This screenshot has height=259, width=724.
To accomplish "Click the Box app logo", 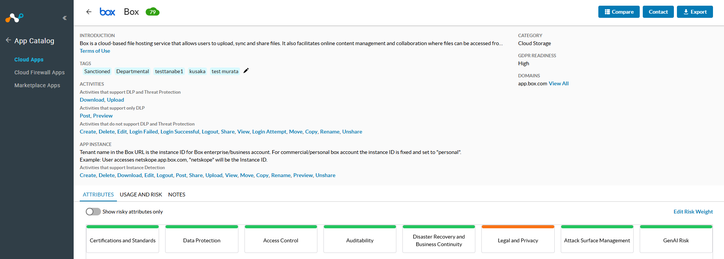I will click(x=107, y=12).
